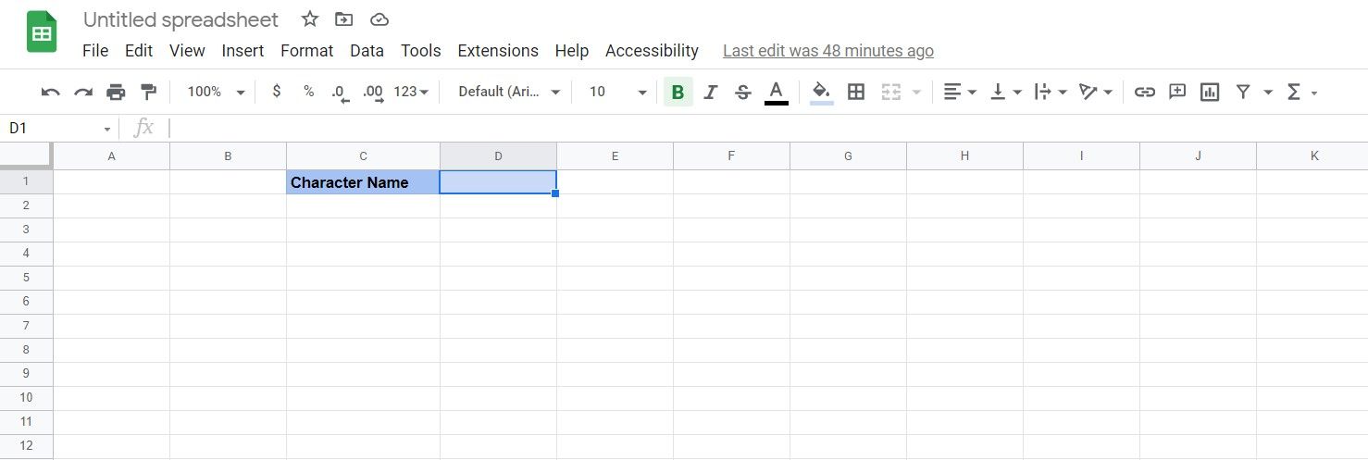This screenshot has width=1368, height=460.
Task: Click the Untitled spreadsheet title
Action: click(x=180, y=19)
